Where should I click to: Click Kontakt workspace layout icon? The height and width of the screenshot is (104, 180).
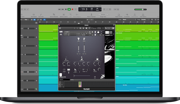coord(86,28)
